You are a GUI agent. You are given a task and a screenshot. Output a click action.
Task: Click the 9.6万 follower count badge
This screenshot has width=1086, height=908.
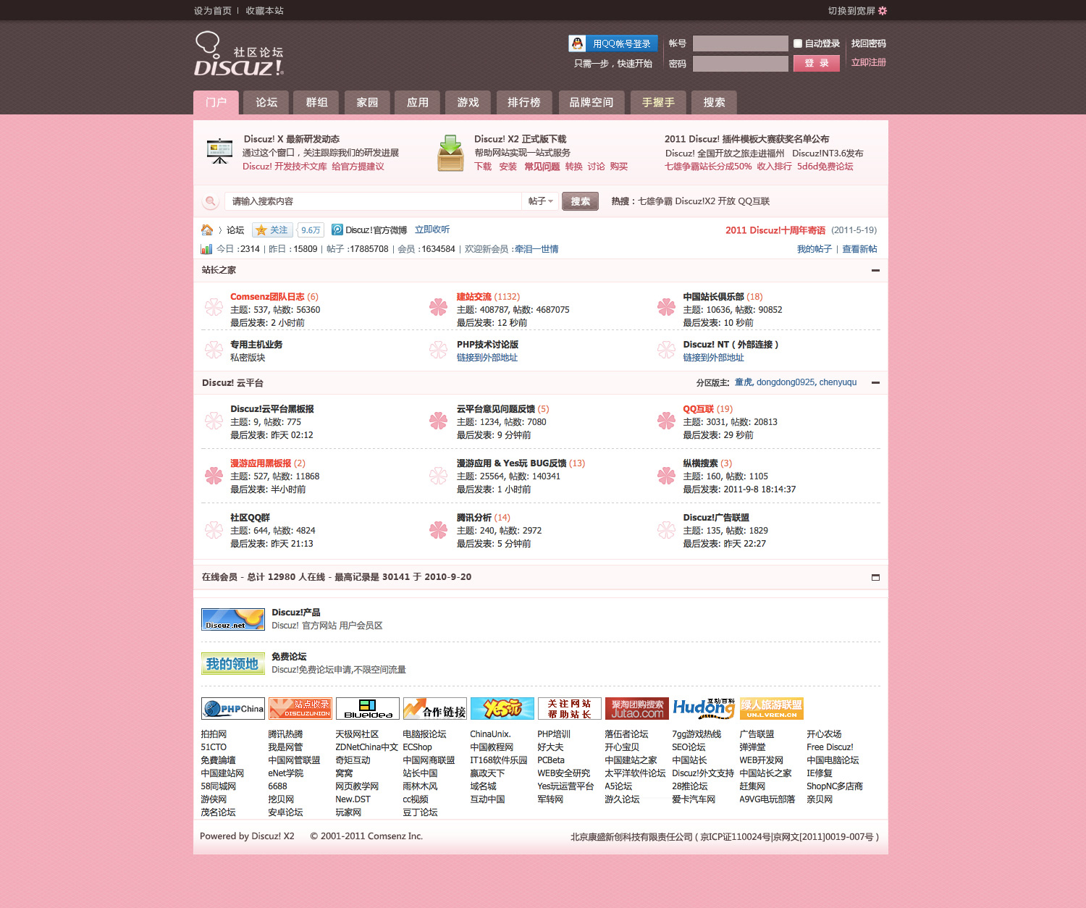(x=311, y=230)
